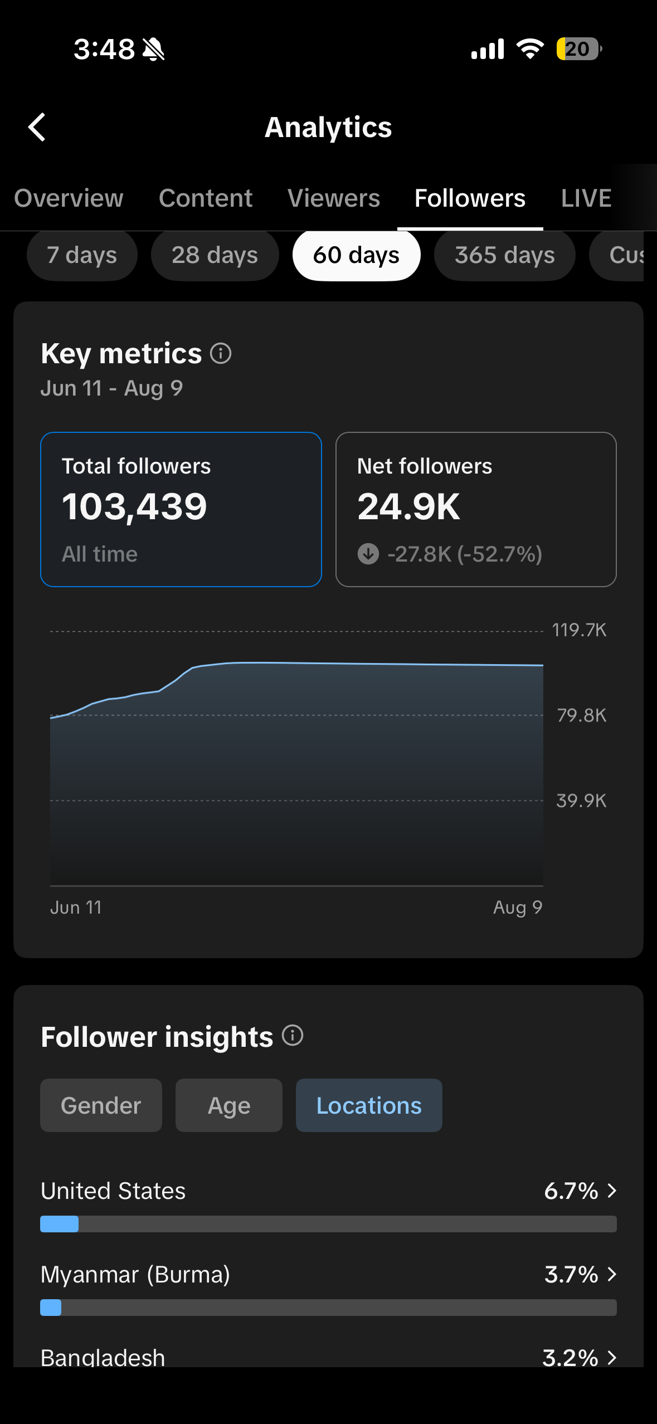Switch to the Viewers tab
The image size is (657, 1424).
pyautogui.click(x=334, y=198)
